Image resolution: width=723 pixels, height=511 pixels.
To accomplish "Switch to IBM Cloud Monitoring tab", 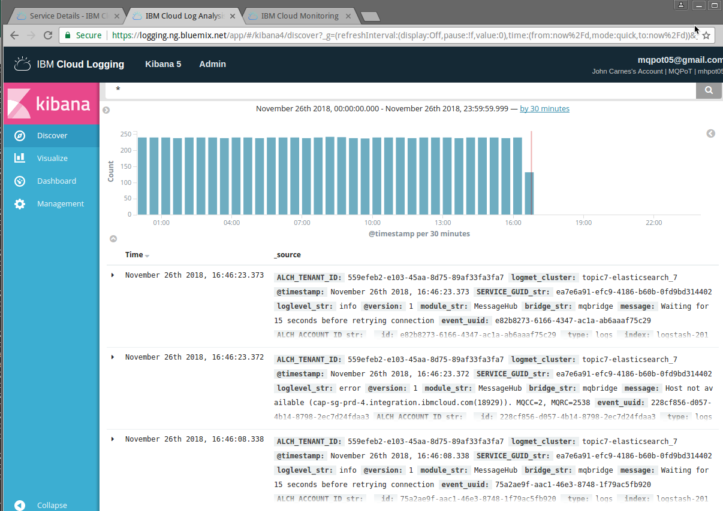I will click(x=300, y=16).
